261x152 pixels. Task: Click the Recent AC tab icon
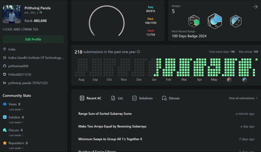click(82, 98)
